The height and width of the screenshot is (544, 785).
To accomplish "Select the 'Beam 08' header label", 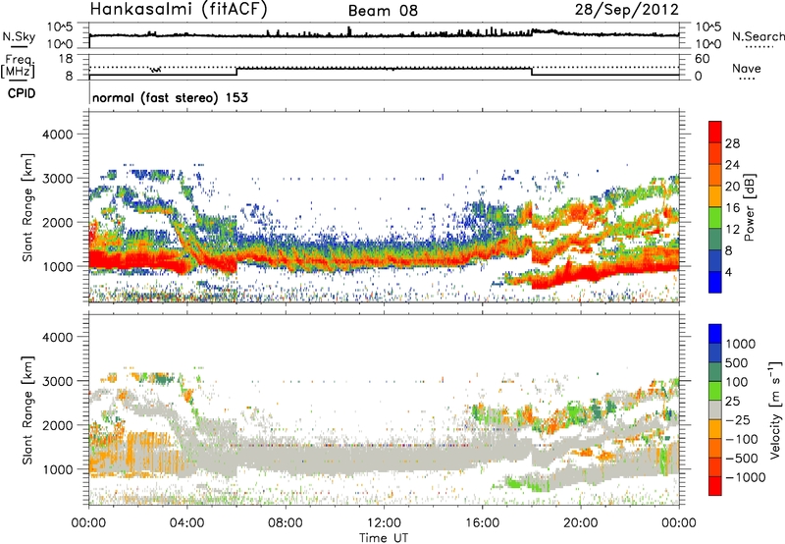I will point(383,11).
